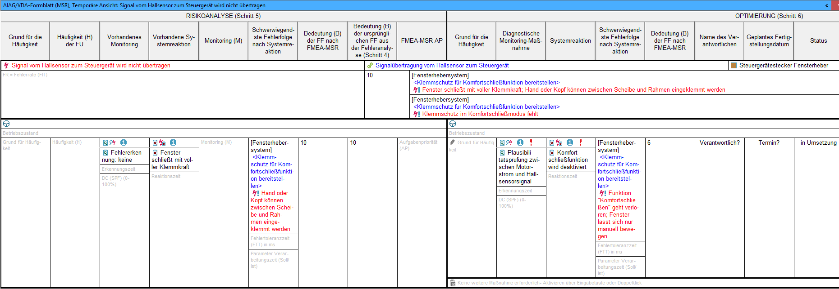Click 'Keine weitere Maßnahme erforderlich' hint row
The height and width of the screenshot is (289, 839).
click(x=643, y=283)
